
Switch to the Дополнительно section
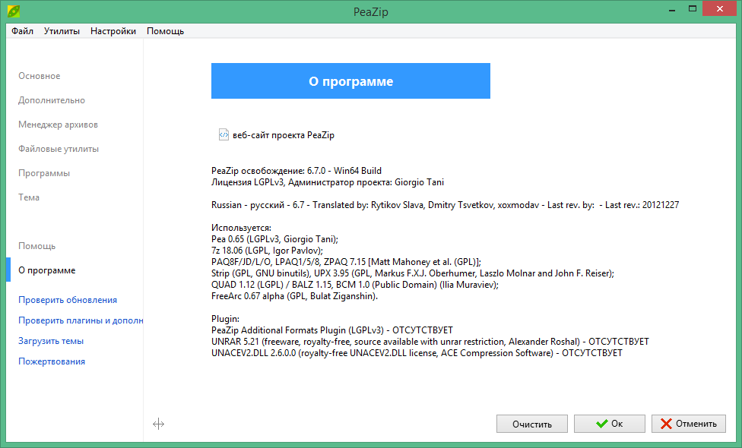click(x=52, y=100)
